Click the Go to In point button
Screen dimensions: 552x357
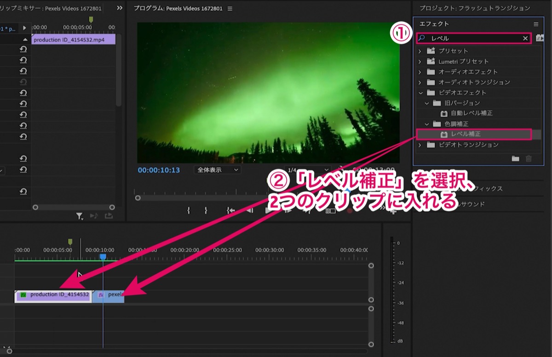(231, 210)
